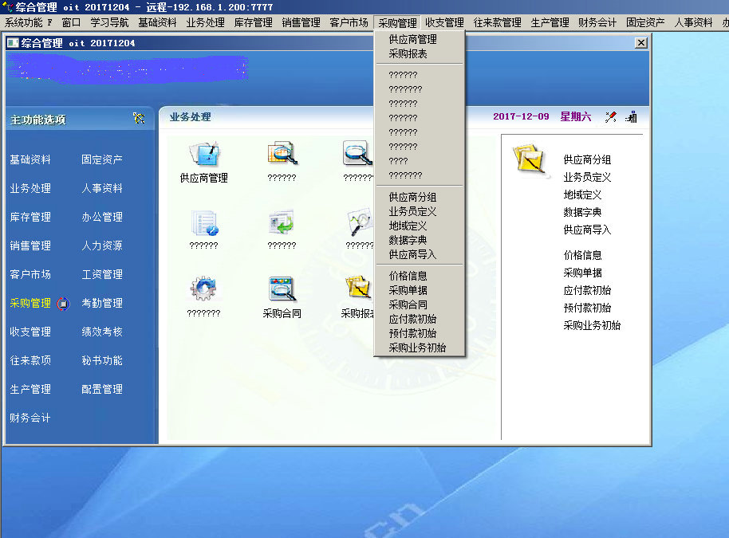Select 采购报表 from the dropdown menu

pyautogui.click(x=408, y=54)
